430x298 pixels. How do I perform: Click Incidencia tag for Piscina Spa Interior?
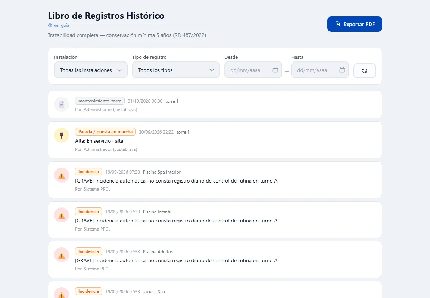pyautogui.click(x=88, y=172)
